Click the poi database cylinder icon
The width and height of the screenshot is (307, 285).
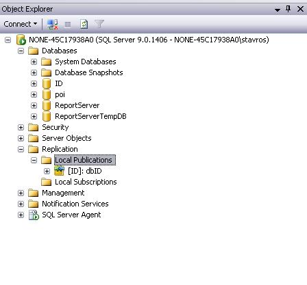tap(47, 94)
